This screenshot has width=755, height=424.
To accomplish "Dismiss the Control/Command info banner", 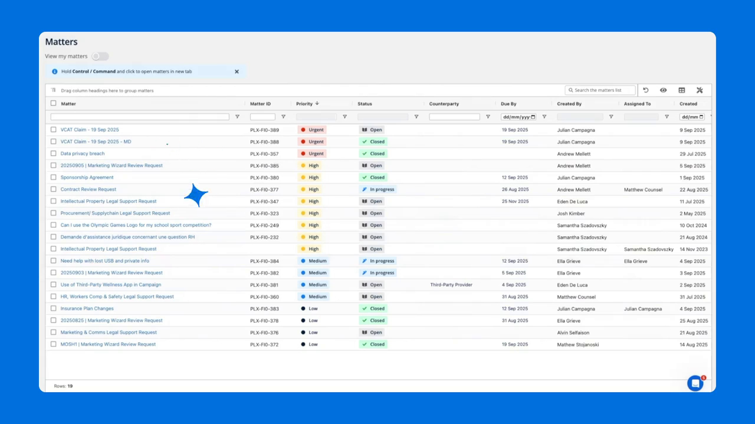I will coord(237,71).
